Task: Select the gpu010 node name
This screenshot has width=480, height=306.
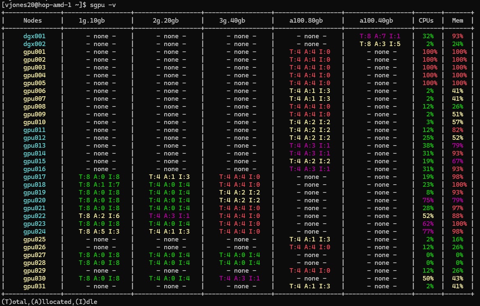Action: 34,122
